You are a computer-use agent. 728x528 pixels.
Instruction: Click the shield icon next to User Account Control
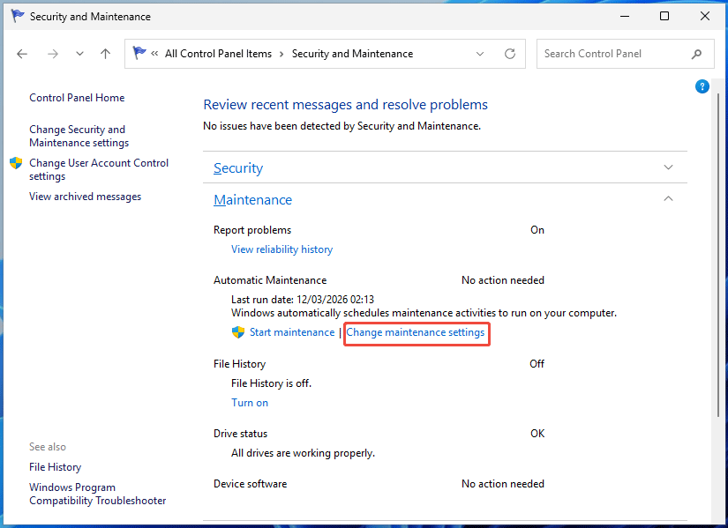(x=15, y=163)
